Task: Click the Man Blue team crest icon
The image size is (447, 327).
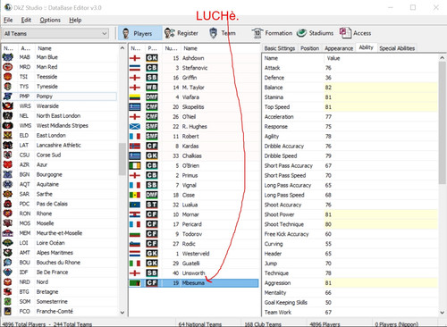Action: (8, 57)
